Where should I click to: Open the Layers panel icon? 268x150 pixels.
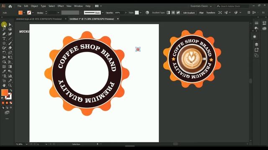point(256,45)
